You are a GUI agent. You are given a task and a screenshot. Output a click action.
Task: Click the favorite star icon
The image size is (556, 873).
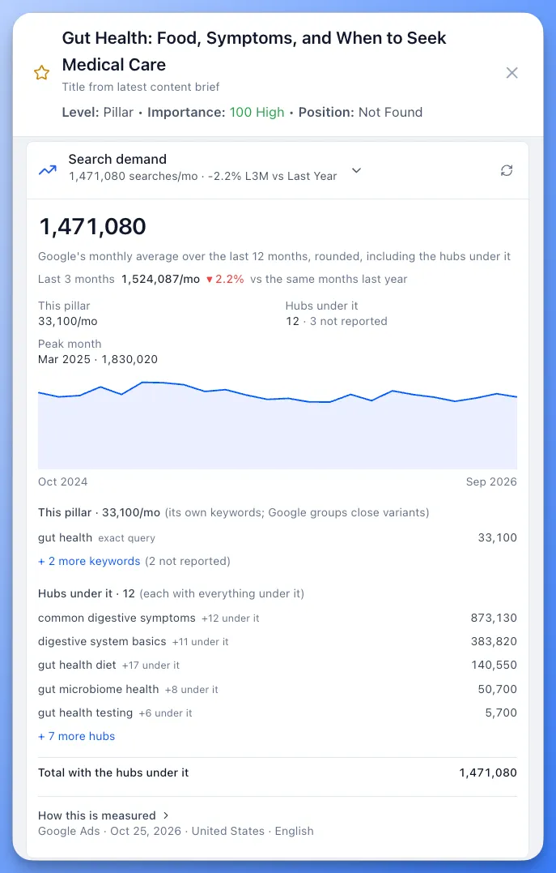(x=42, y=73)
